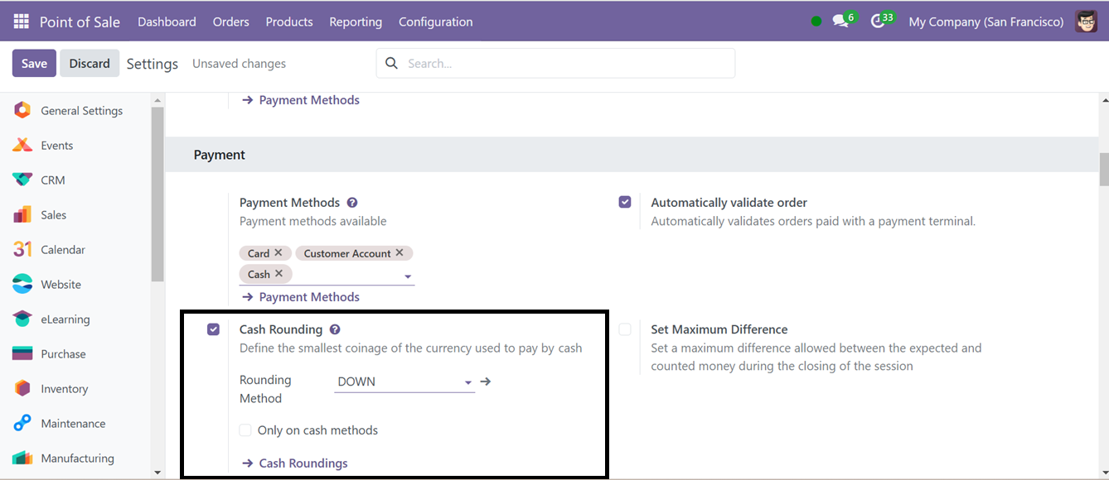Screen dimensions: 1109x480
Task: Click the main page vertical scrollbar thumb
Action: 1103,170
